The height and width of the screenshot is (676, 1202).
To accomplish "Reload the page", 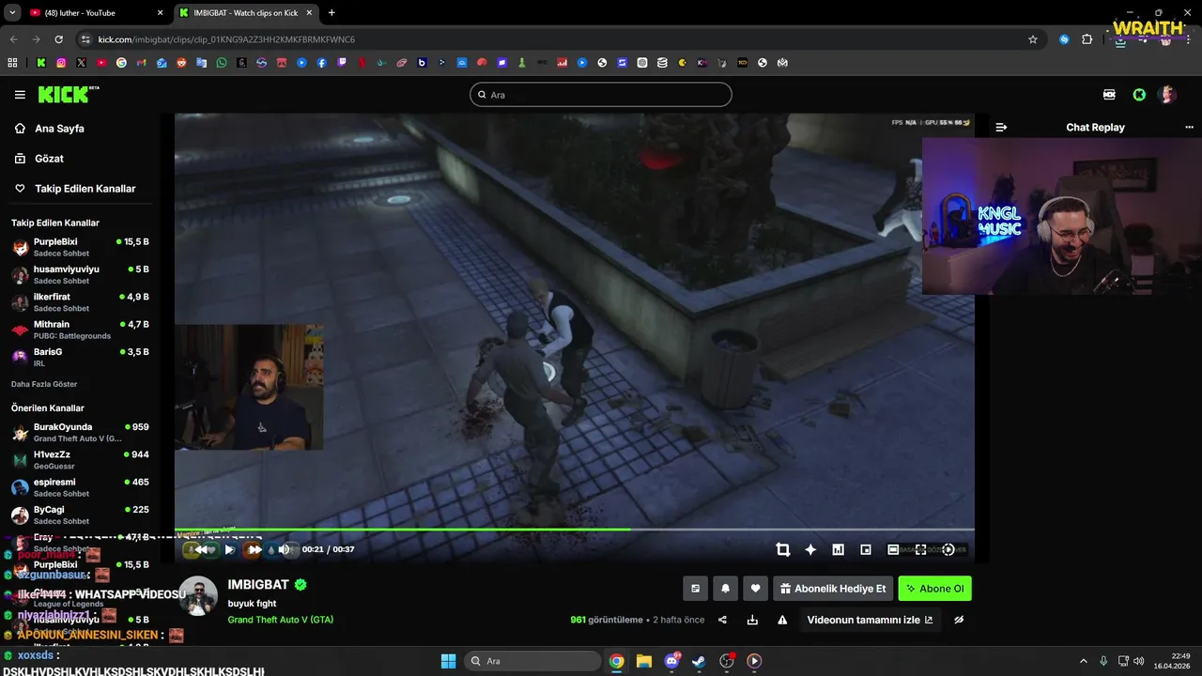I will click(58, 39).
